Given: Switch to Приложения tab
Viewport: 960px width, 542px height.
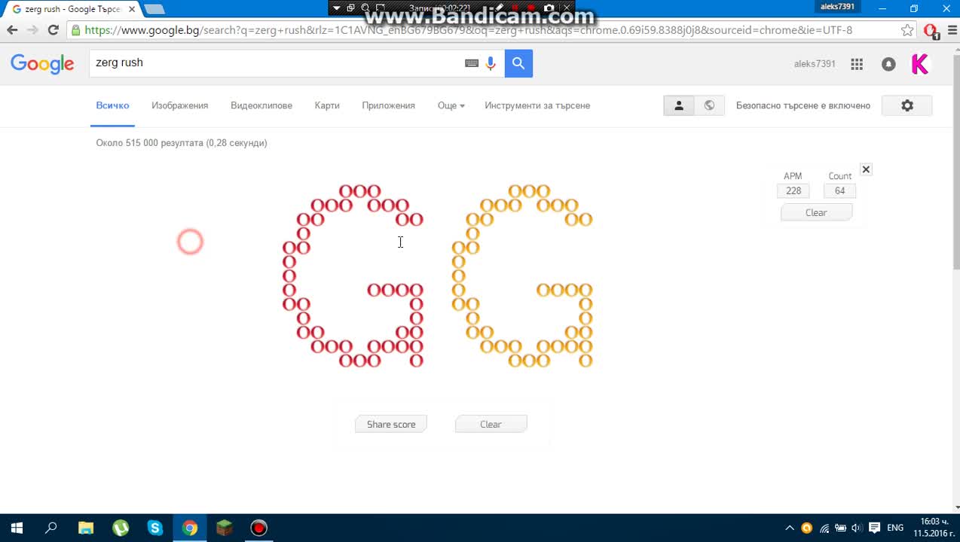Looking at the screenshot, I should (x=388, y=105).
